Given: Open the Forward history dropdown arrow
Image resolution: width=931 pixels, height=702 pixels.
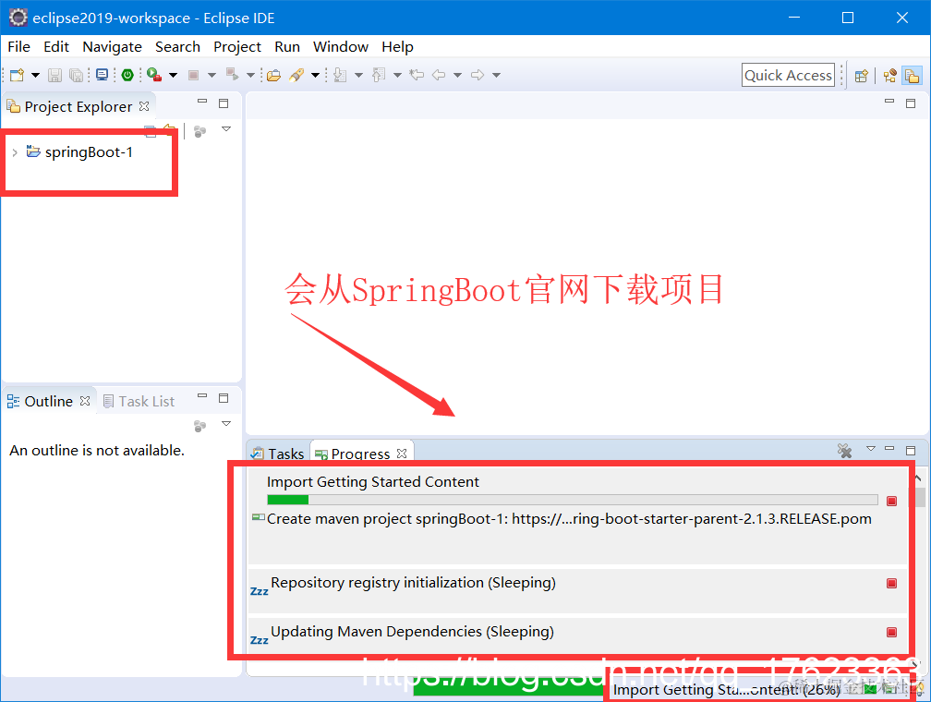Looking at the screenshot, I should click(496, 76).
